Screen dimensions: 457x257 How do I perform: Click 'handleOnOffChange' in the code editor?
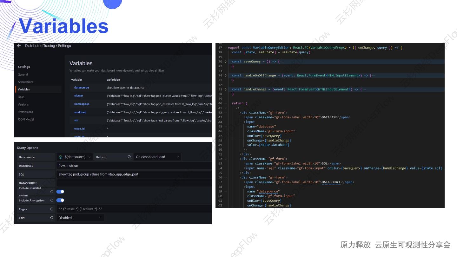[260, 76]
